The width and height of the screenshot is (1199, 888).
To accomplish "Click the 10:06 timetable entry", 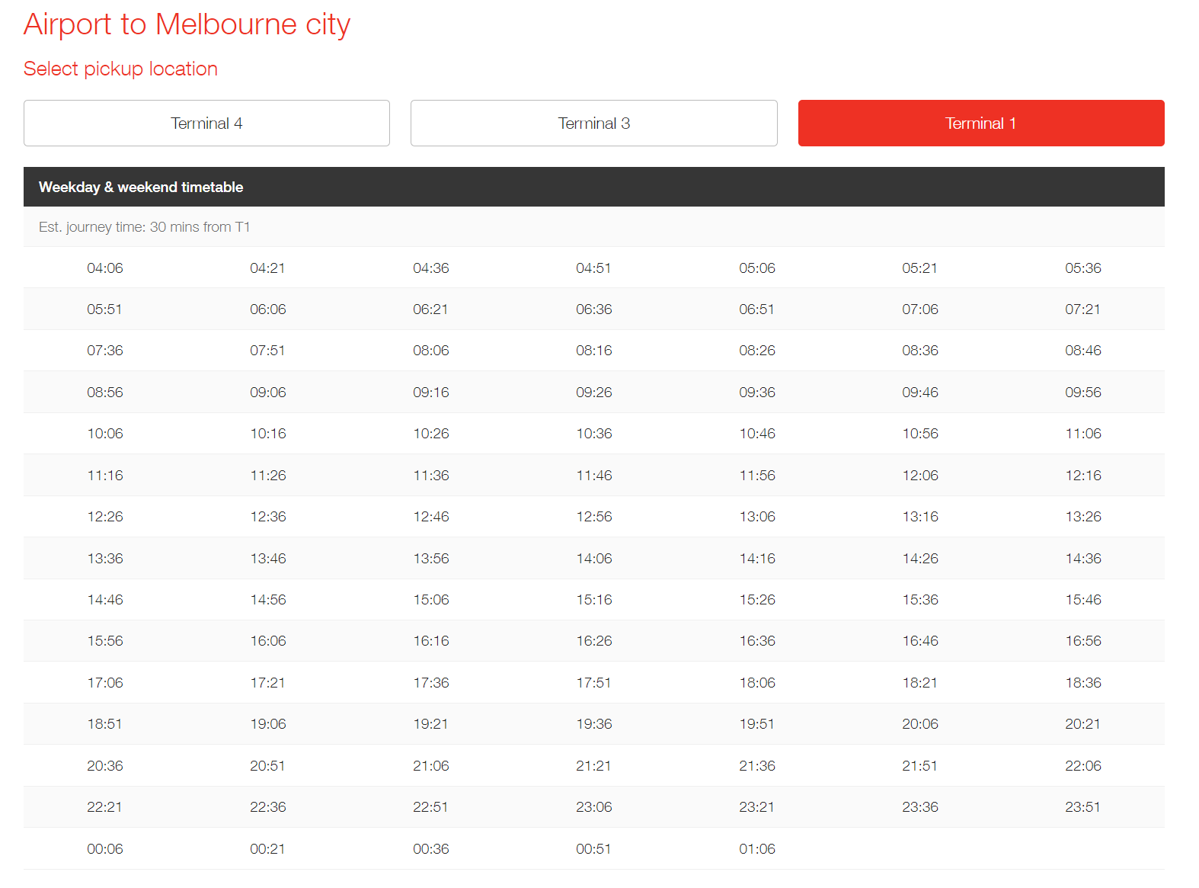I will pyautogui.click(x=105, y=434).
